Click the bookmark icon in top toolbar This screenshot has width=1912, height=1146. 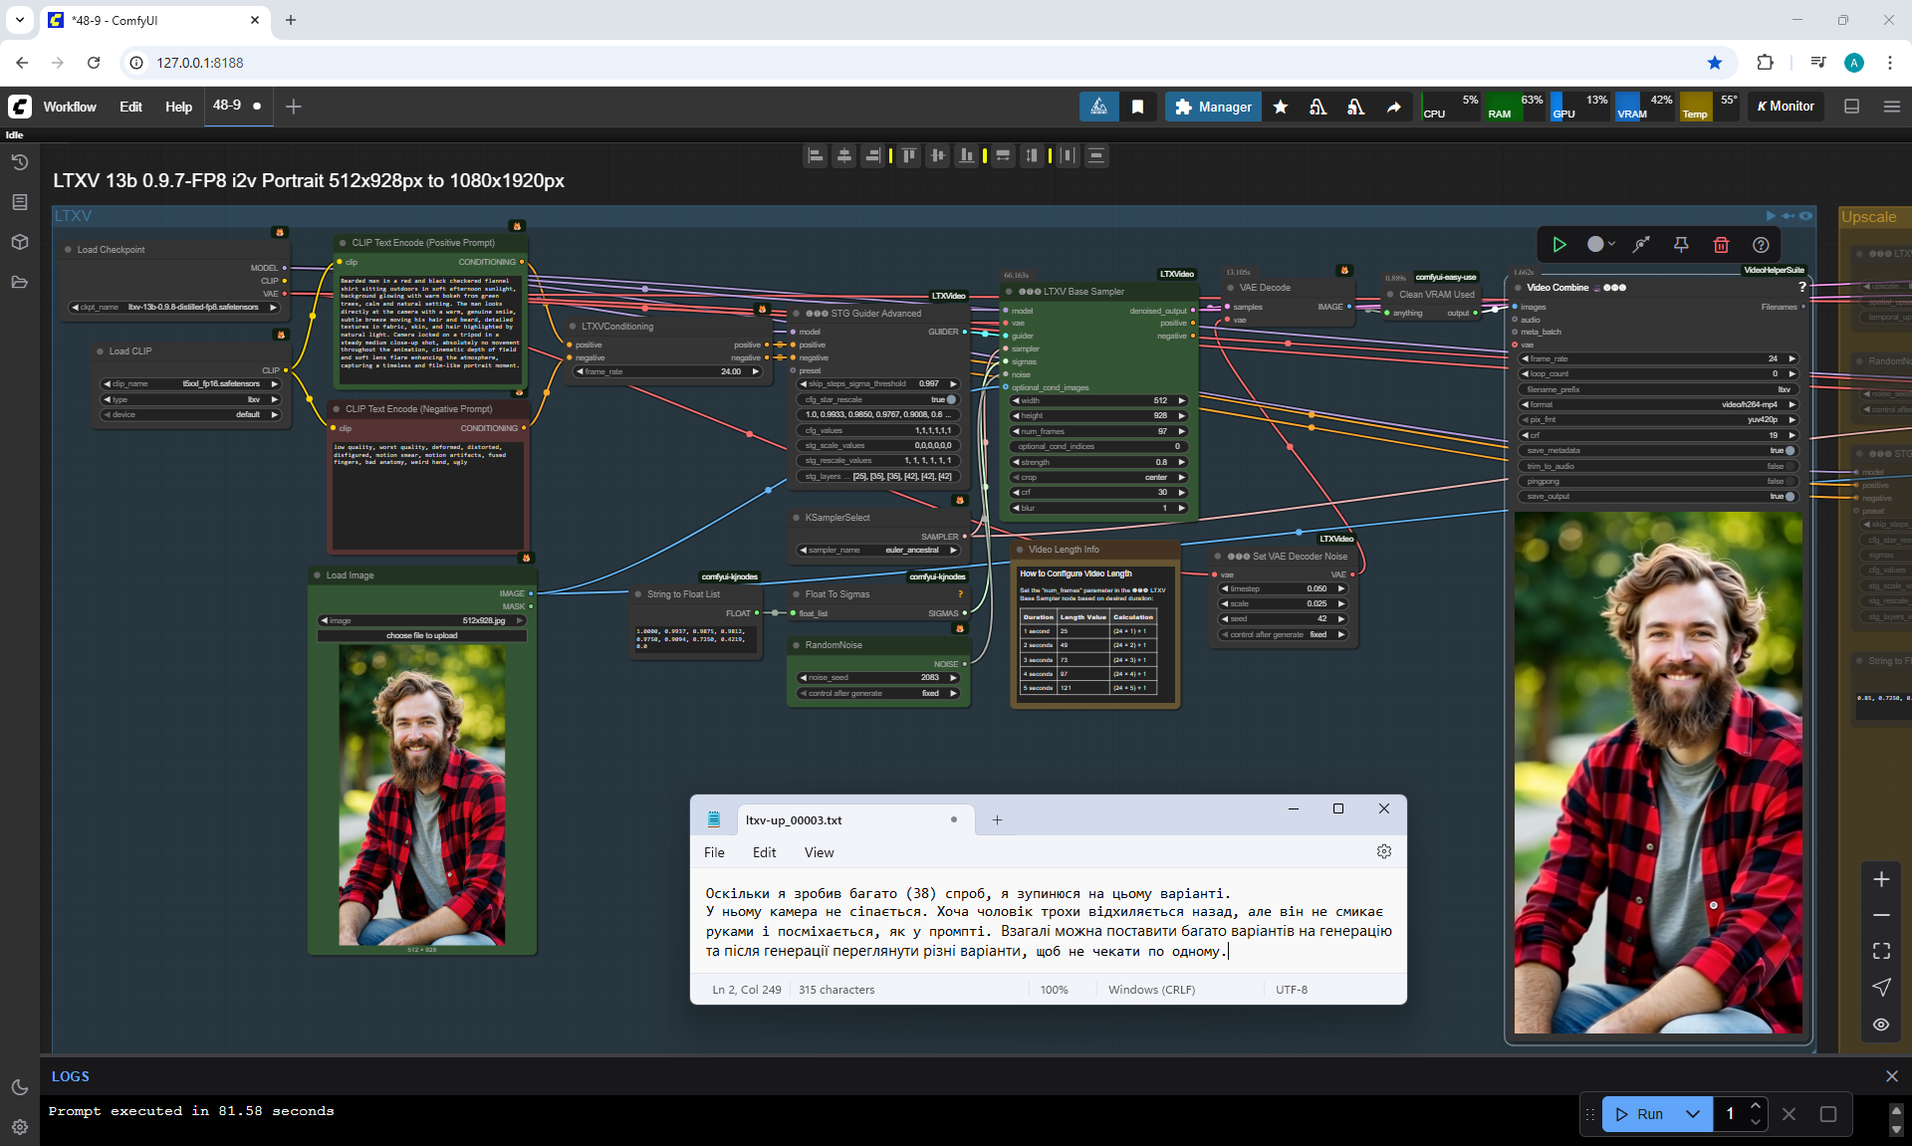[x=1137, y=107]
